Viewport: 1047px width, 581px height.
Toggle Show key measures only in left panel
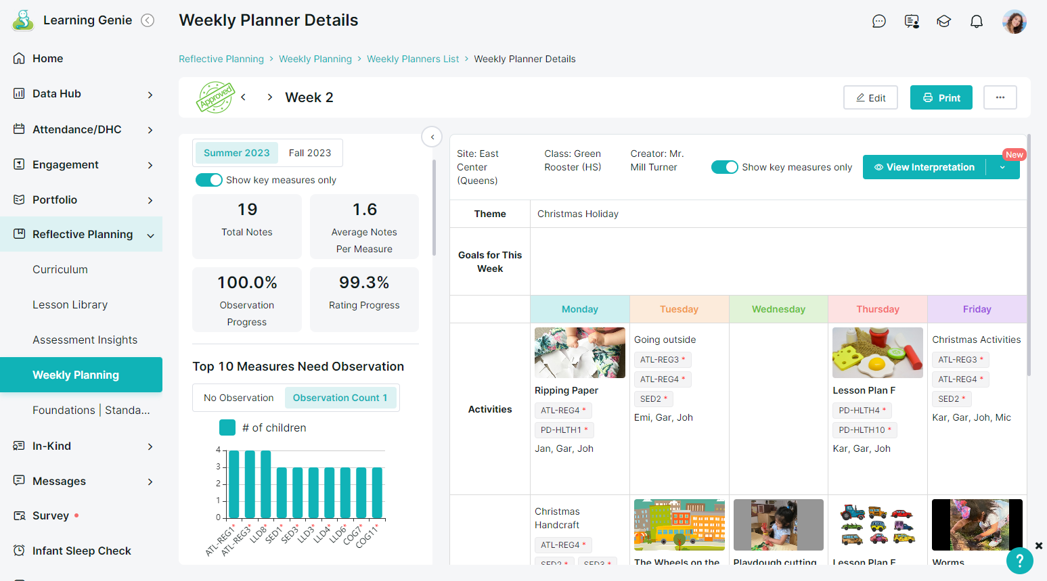coord(209,180)
